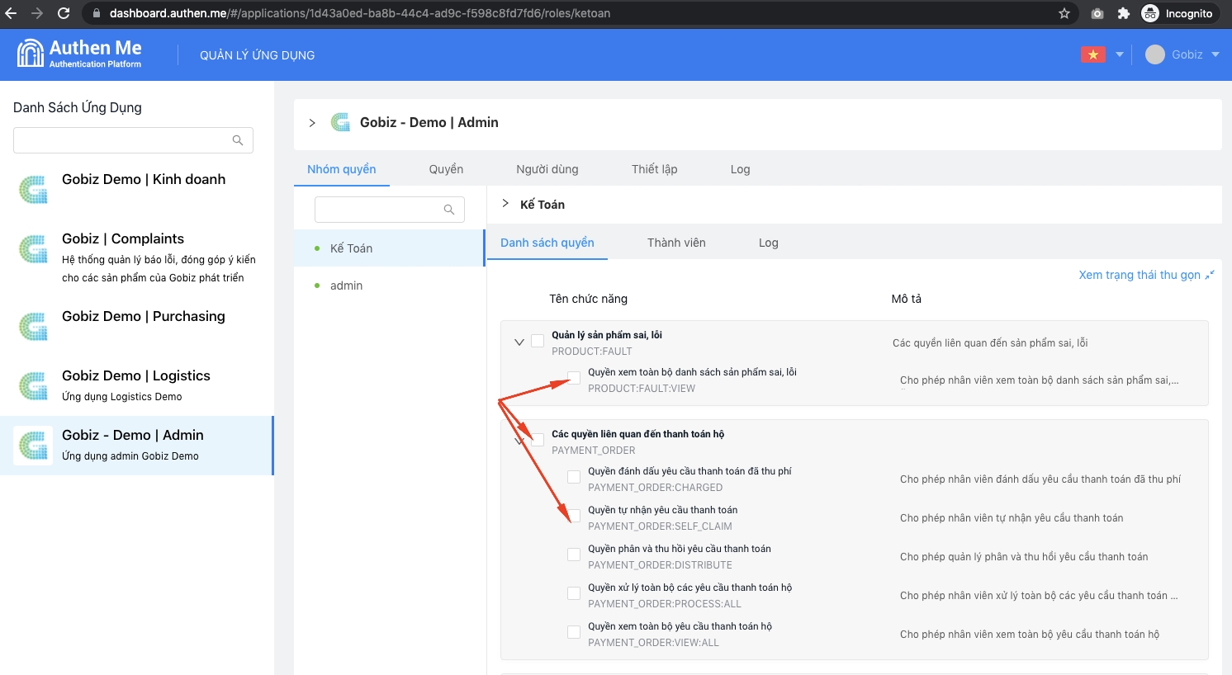
Task: Open the Thành viên tab
Action: (675, 243)
